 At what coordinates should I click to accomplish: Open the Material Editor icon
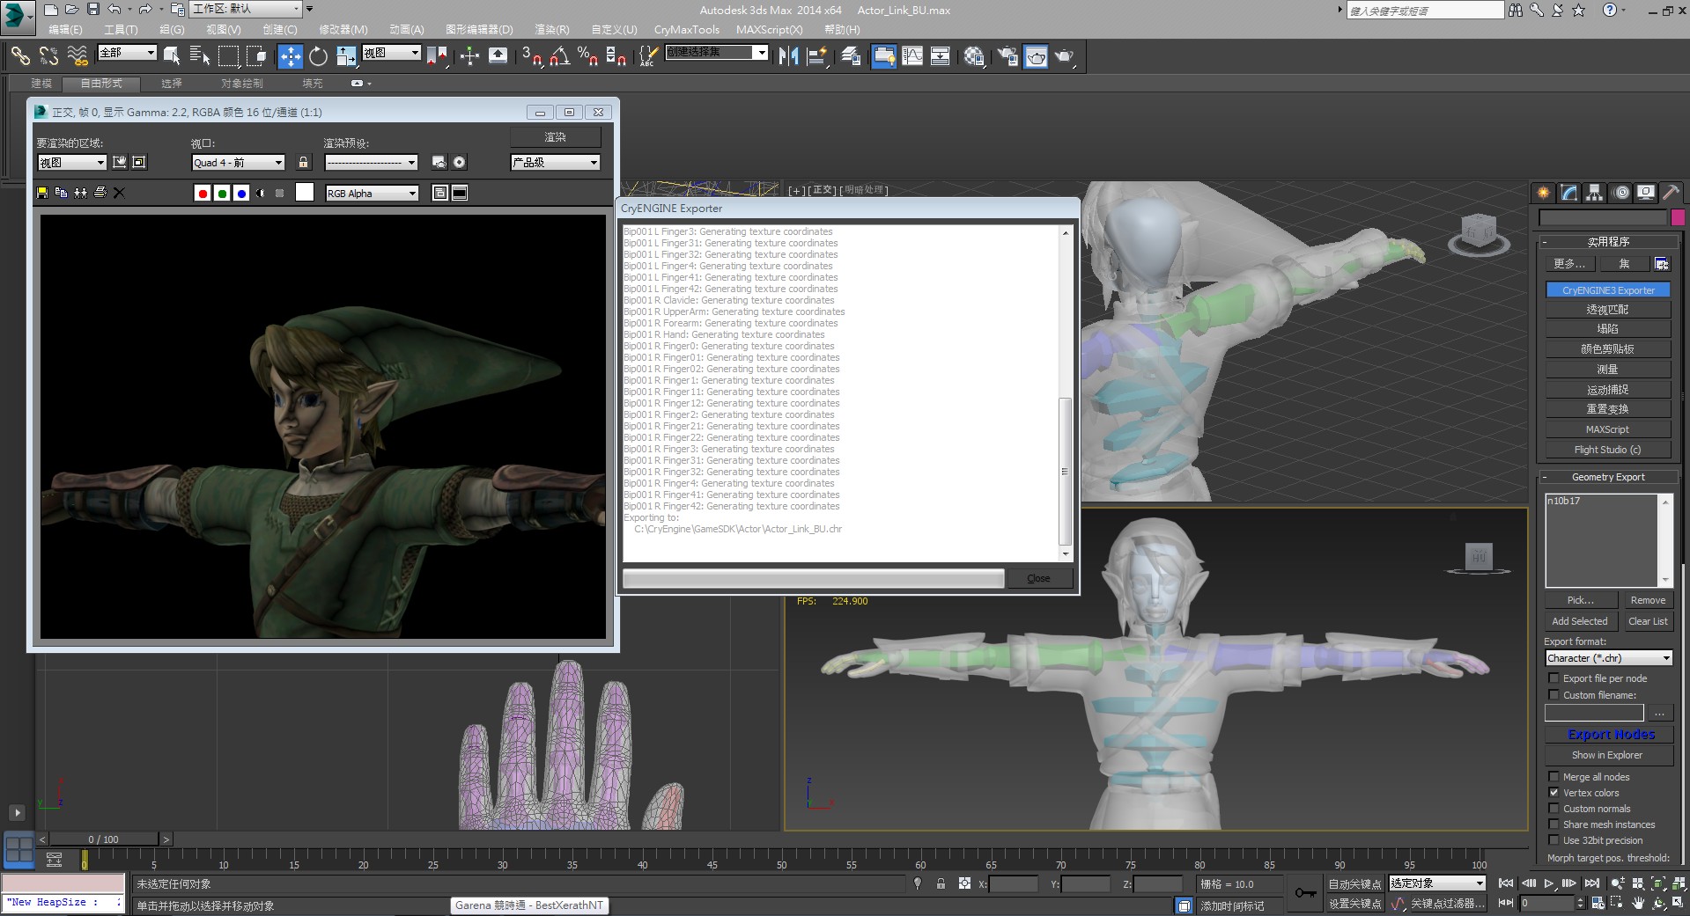point(974,56)
